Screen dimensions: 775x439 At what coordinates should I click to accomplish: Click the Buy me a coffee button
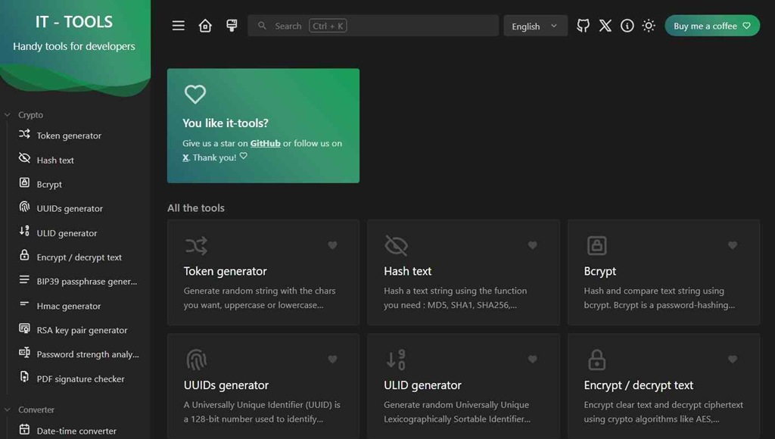coord(711,26)
